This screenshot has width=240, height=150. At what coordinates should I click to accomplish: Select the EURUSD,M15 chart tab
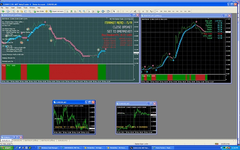coord(63,140)
